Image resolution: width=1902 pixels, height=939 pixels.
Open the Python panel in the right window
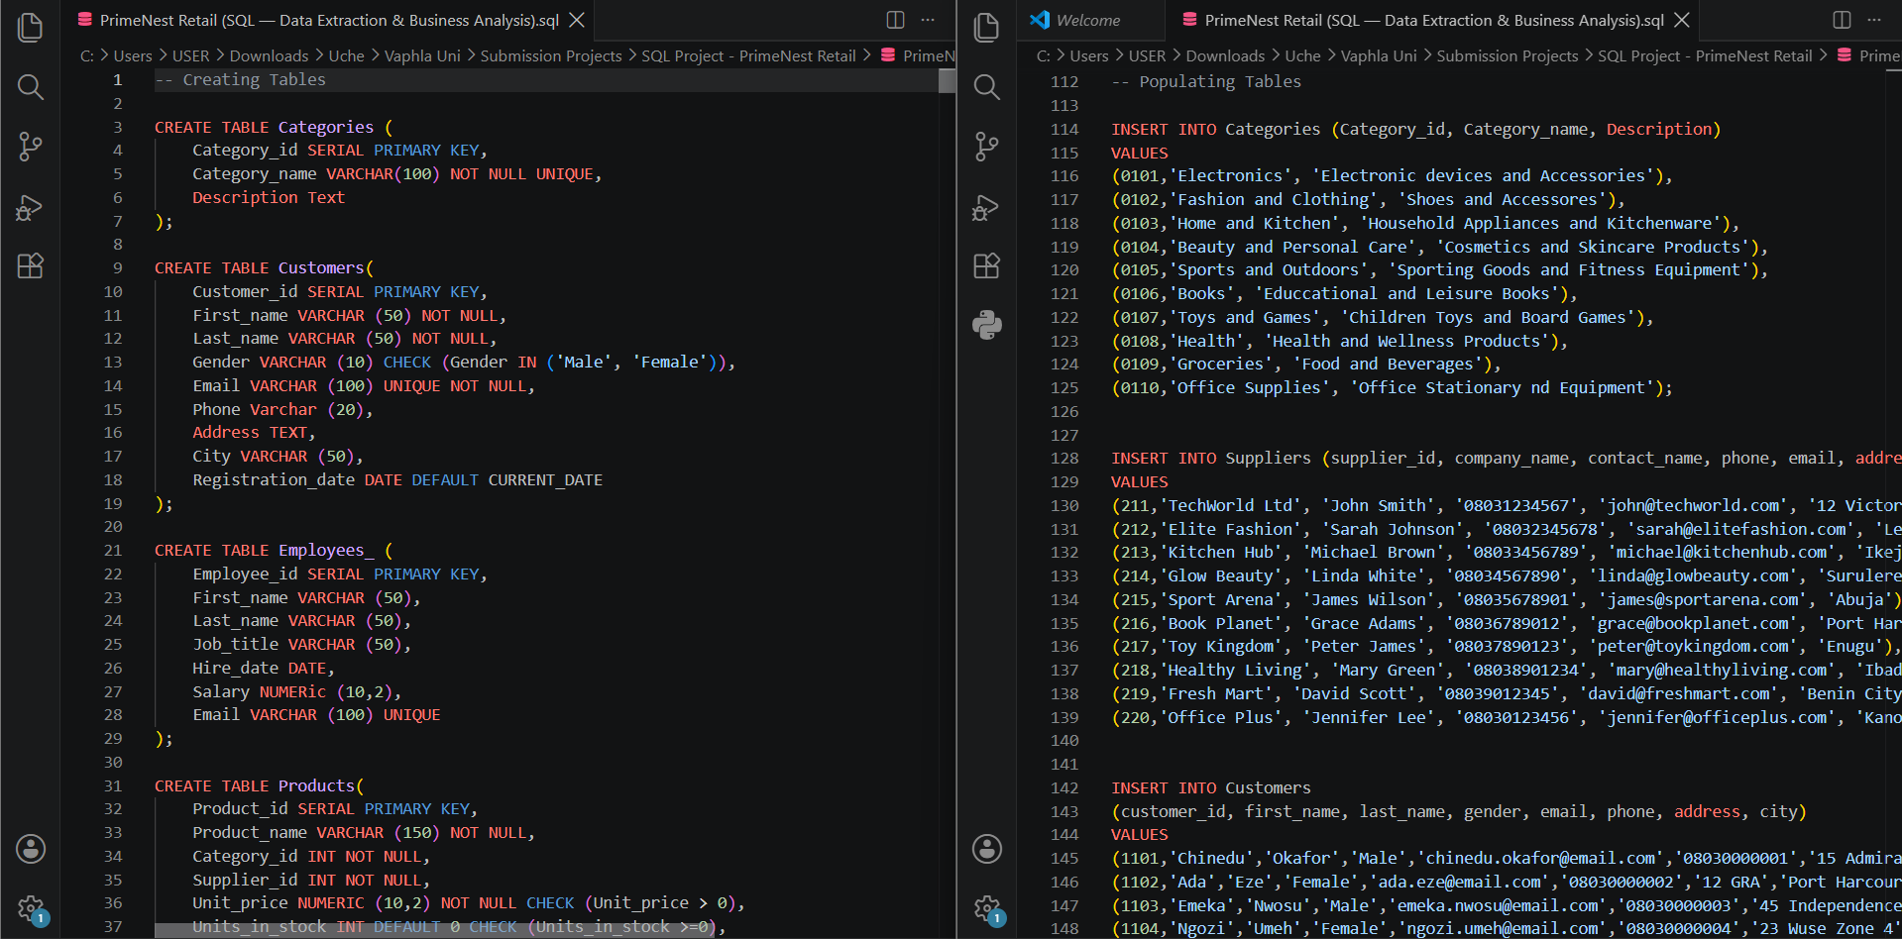point(987,325)
